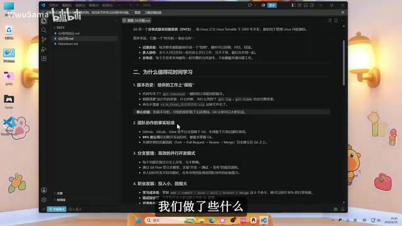Open the Go (转到) menu
402x226 pixels.
(x=107, y=5)
